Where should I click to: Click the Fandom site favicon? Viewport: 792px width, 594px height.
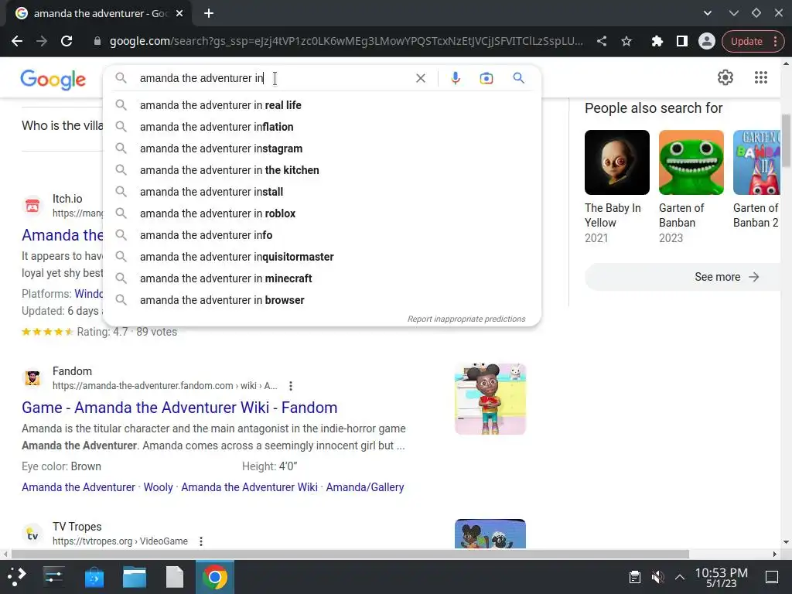(32, 377)
